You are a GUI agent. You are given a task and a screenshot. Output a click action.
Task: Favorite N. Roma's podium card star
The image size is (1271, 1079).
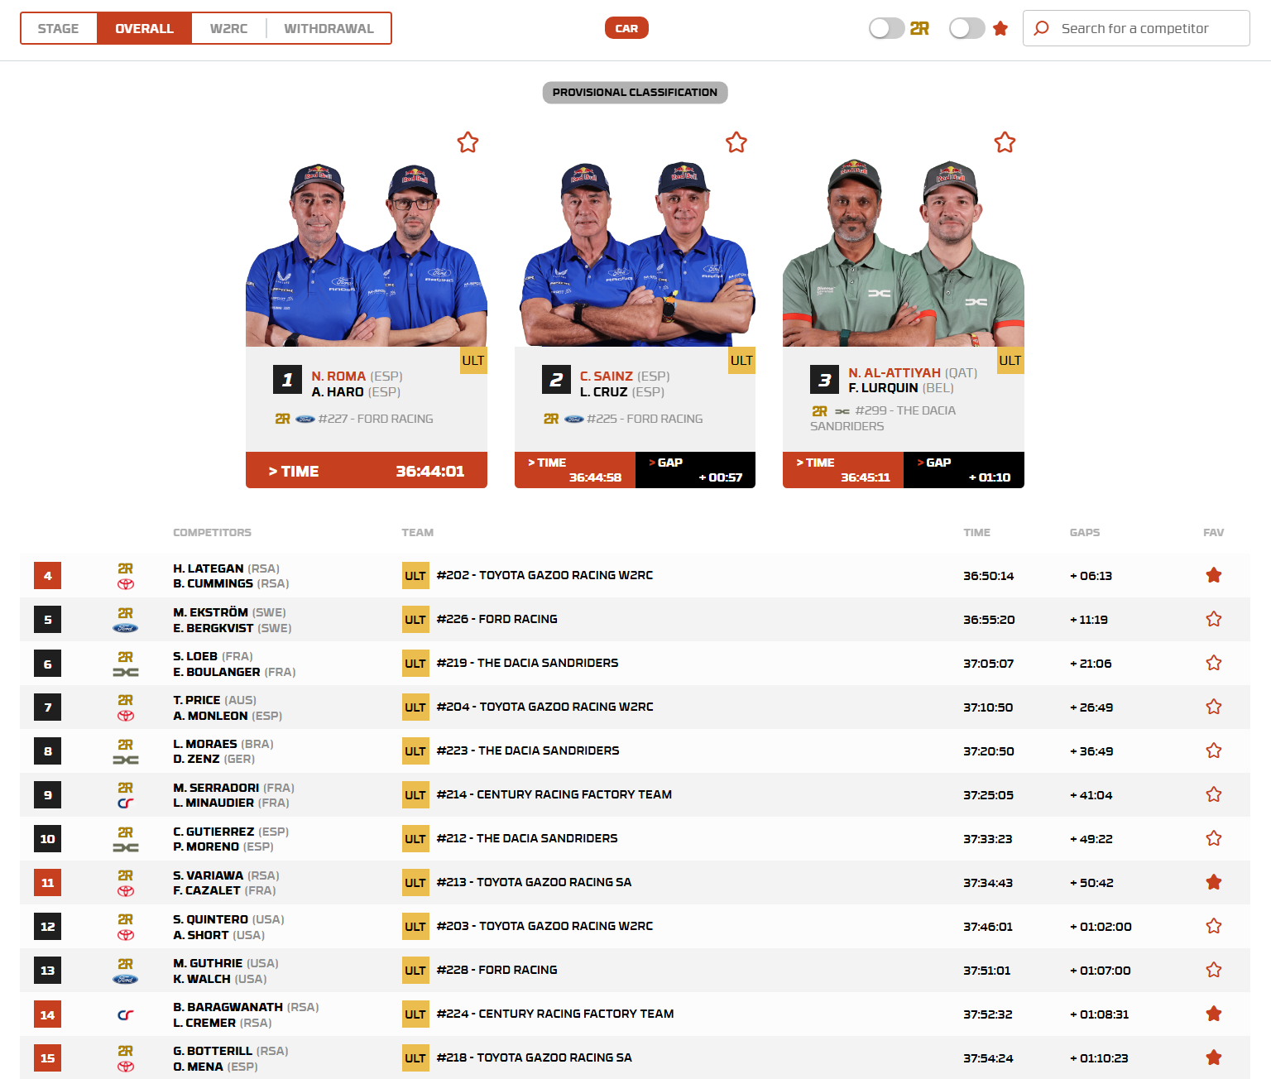468,142
